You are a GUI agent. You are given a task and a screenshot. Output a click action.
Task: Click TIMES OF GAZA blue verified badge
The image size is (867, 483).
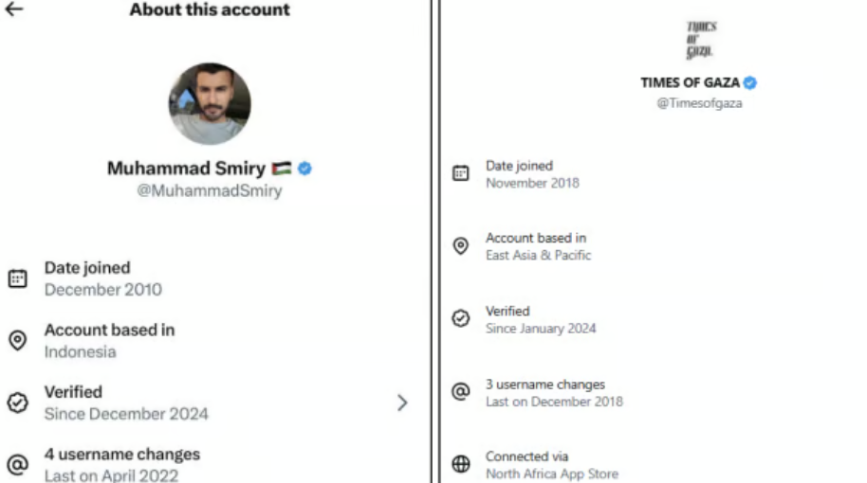click(x=750, y=82)
